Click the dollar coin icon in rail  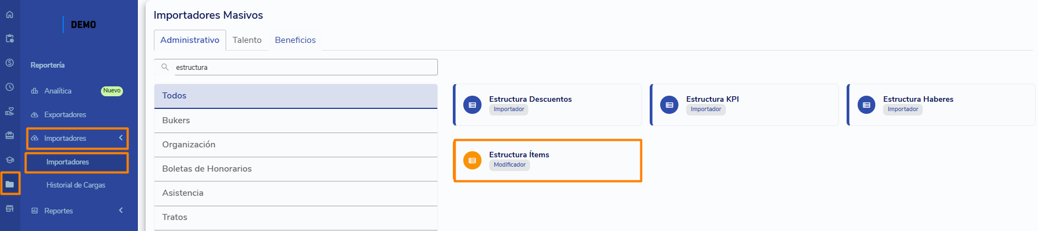click(x=9, y=63)
